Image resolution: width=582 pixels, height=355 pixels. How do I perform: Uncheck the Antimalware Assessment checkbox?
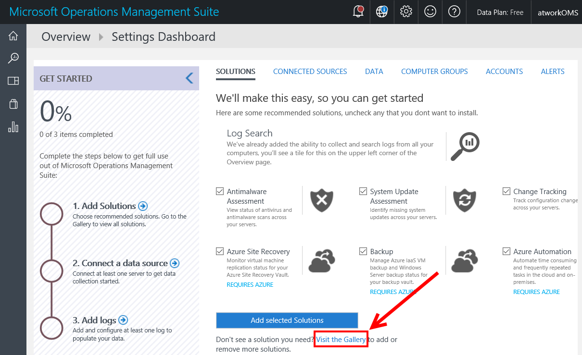point(220,191)
